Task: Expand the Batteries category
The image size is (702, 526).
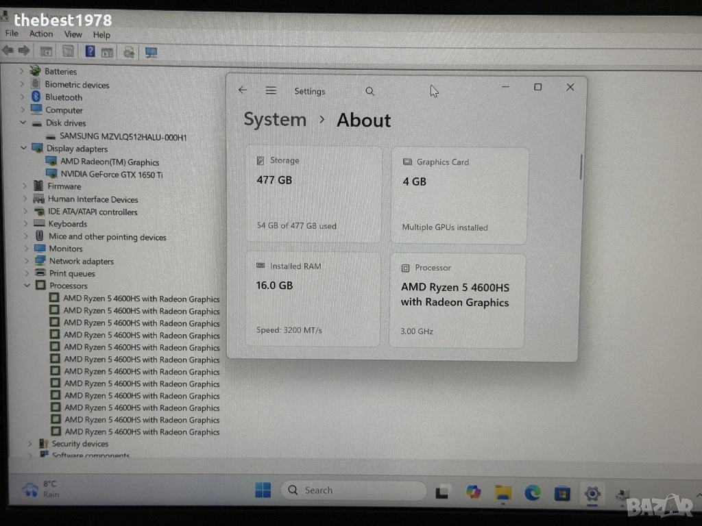Action: 22,71
